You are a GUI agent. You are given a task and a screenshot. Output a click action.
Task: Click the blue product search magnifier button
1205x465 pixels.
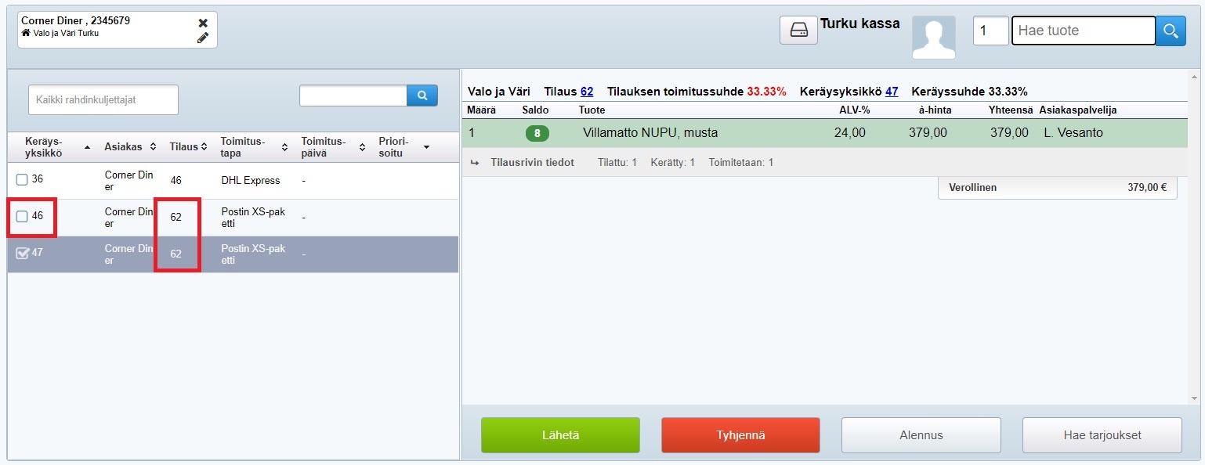coord(1171,31)
